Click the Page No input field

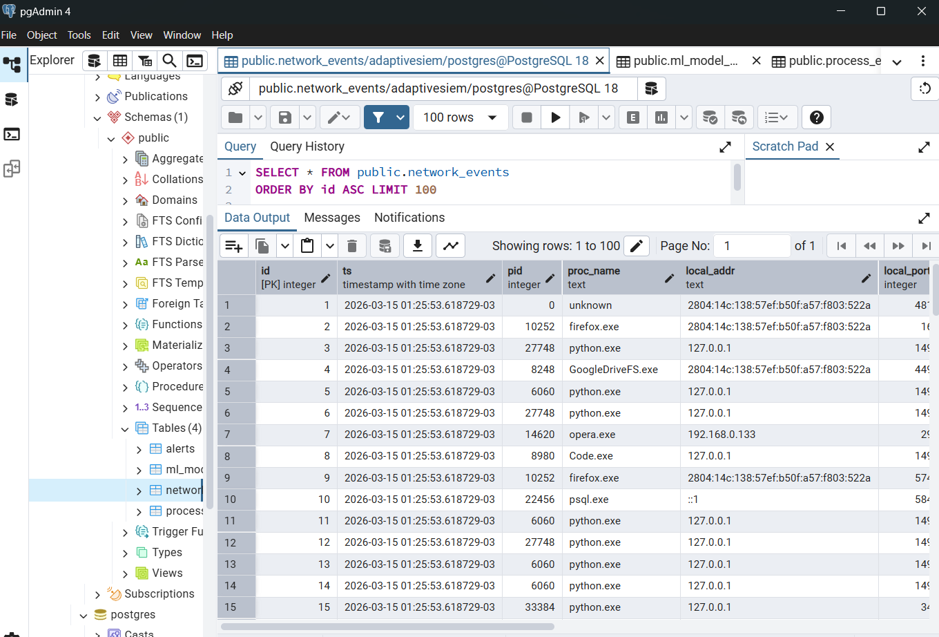pos(752,245)
